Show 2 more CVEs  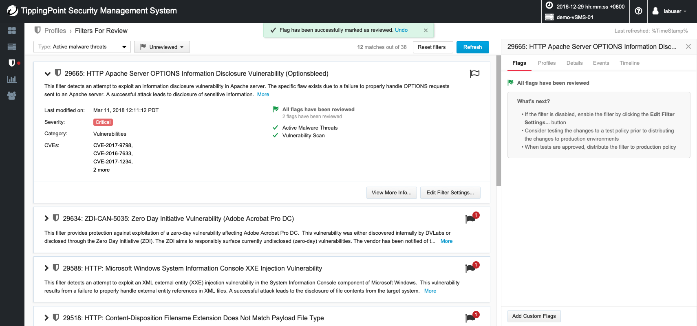coord(101,170)
